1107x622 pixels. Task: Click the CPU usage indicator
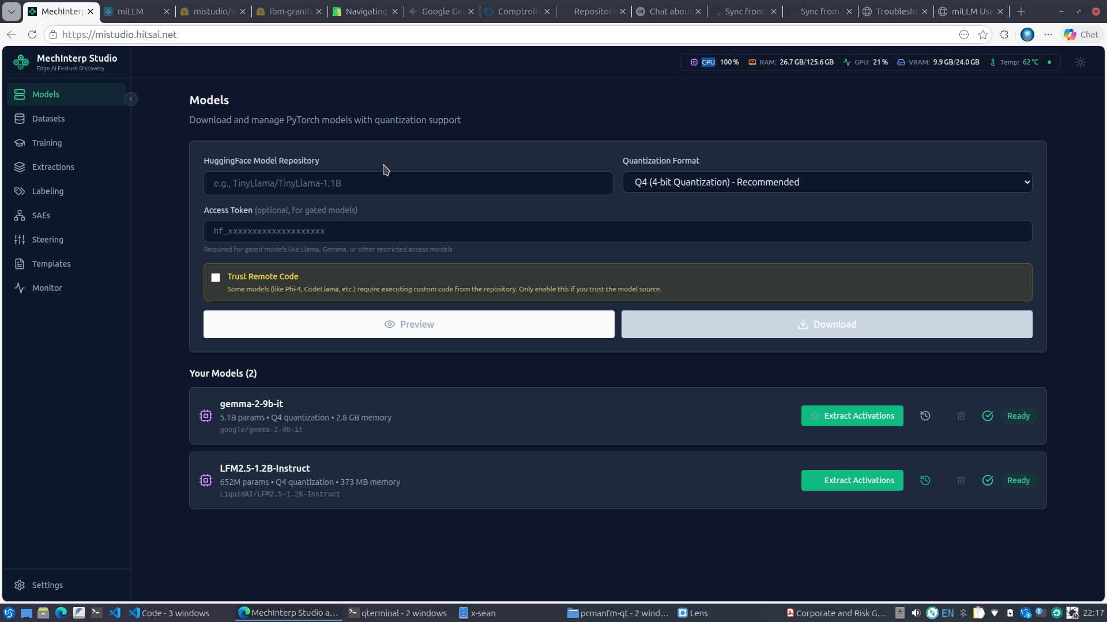click(x=714, y=62)
